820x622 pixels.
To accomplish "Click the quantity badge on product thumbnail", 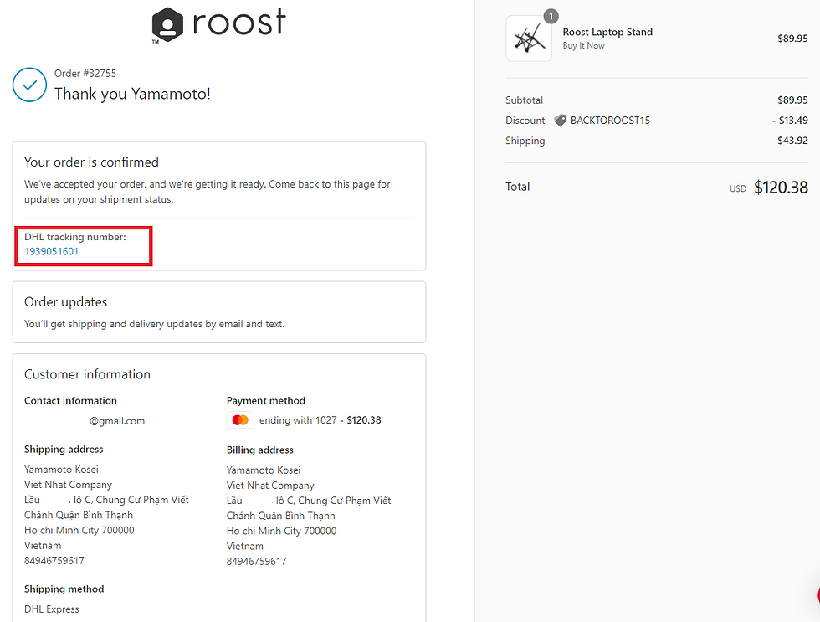I will [x=551, y=16].
